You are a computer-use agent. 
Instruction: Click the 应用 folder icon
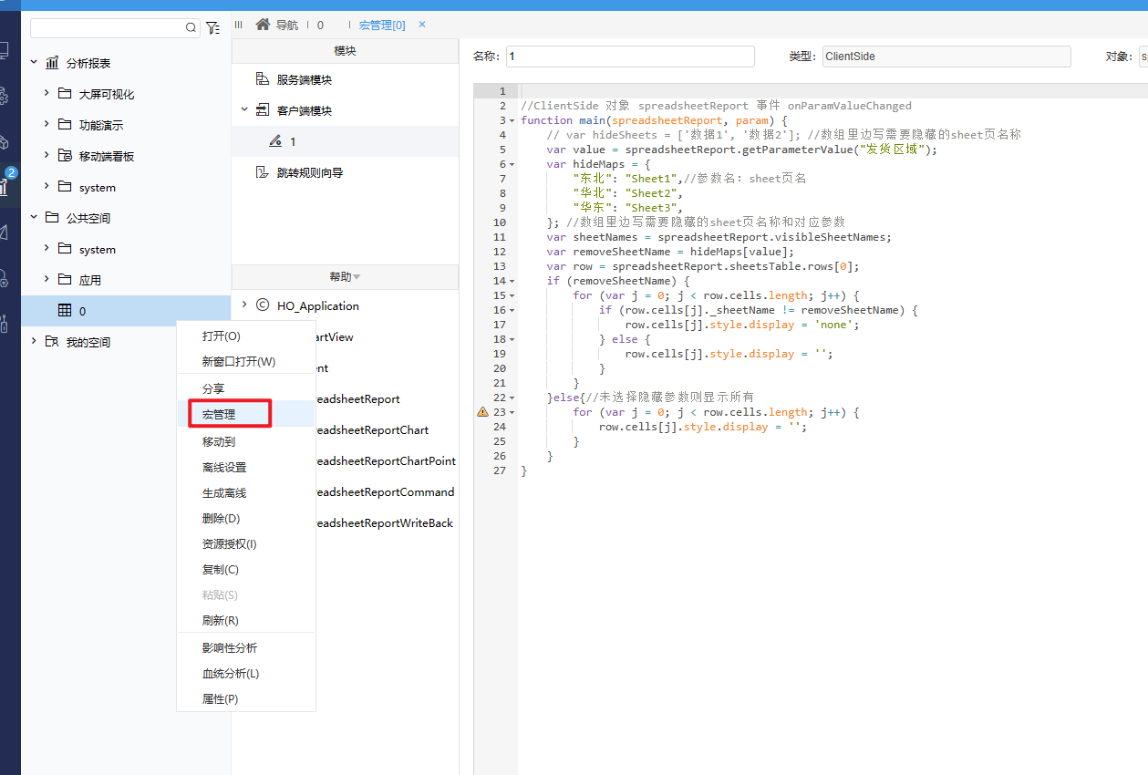(65, 280)
